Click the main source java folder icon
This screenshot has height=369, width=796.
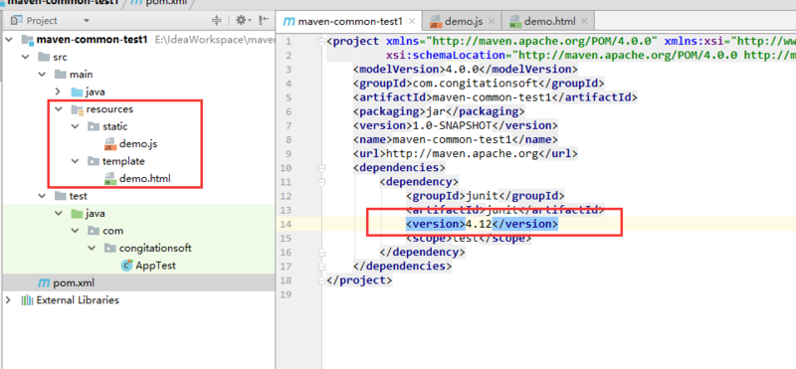coord(77,92)
